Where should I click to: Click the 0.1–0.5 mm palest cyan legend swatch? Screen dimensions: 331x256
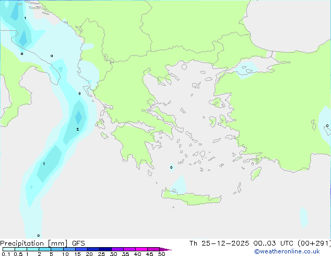tap(9, 249)
